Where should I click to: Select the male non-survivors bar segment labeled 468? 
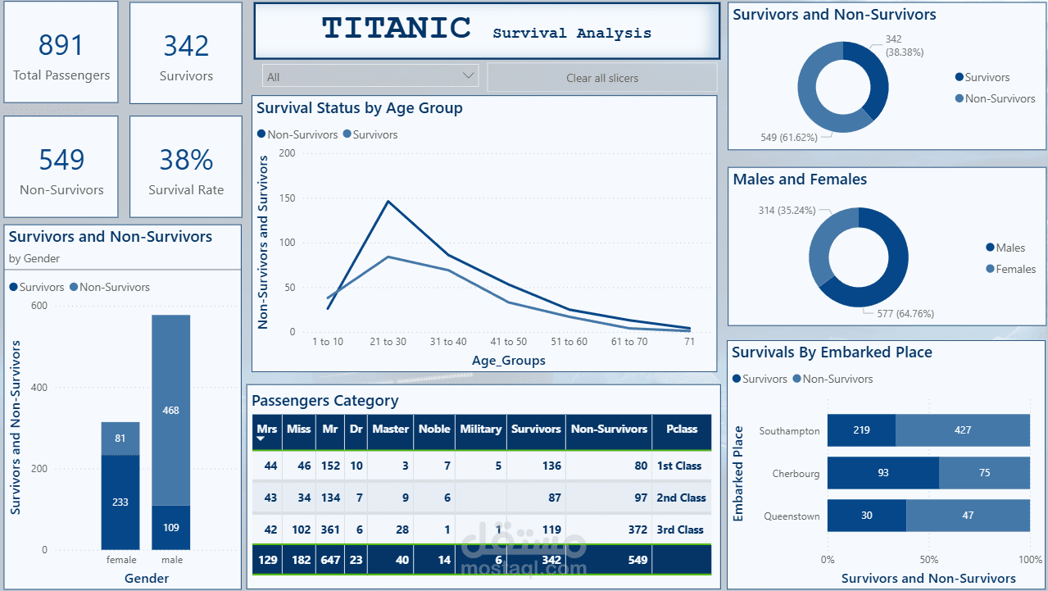tap(171, 410)
